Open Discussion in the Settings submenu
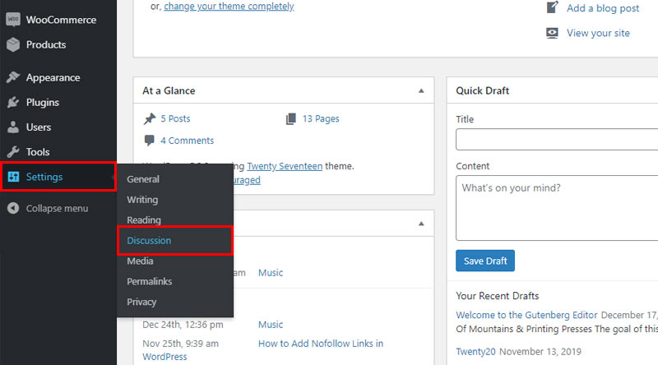 149,240
